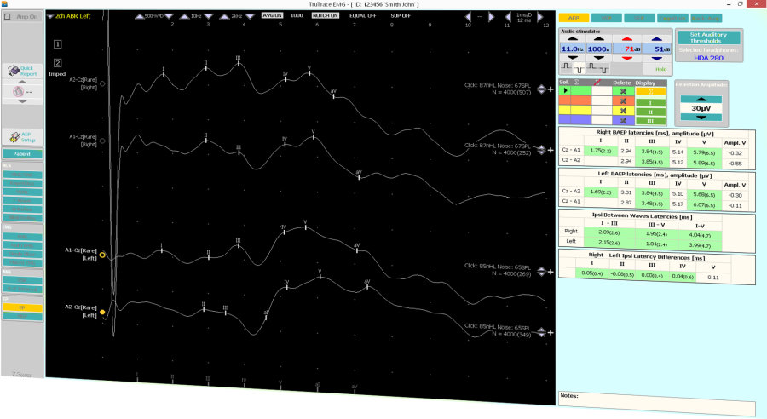Switch to the AEP tab

coord(574,18)
